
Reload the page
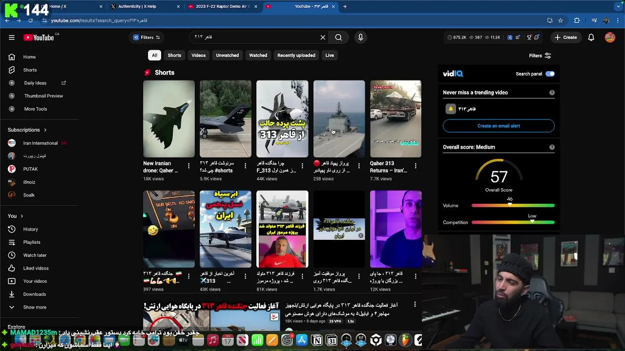[30, 20]
